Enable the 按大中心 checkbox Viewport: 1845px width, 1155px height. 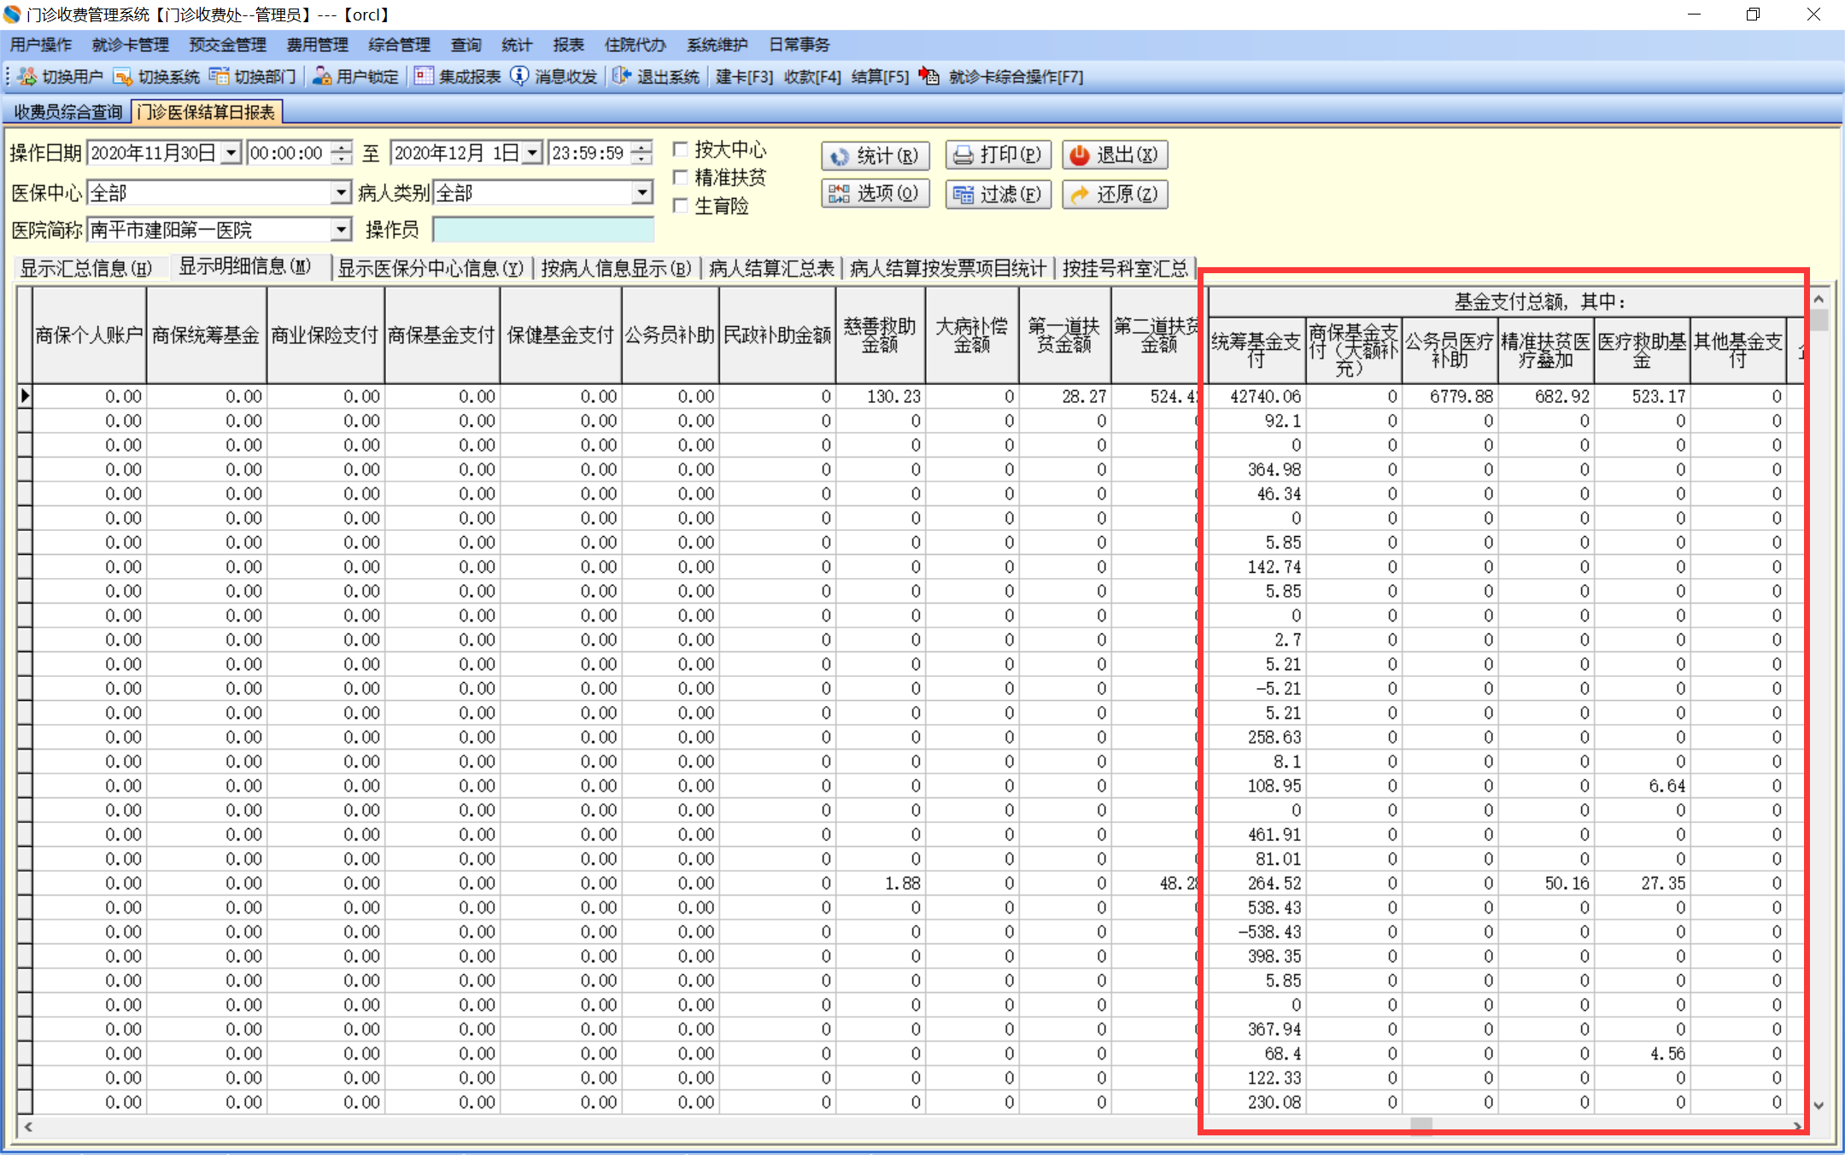click(x=681, y=150)
